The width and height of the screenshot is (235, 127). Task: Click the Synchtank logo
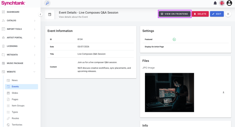pyautogui.click(x=13, y=3)
